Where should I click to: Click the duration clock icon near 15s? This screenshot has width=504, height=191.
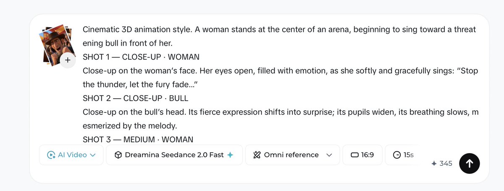coord(397,155)
